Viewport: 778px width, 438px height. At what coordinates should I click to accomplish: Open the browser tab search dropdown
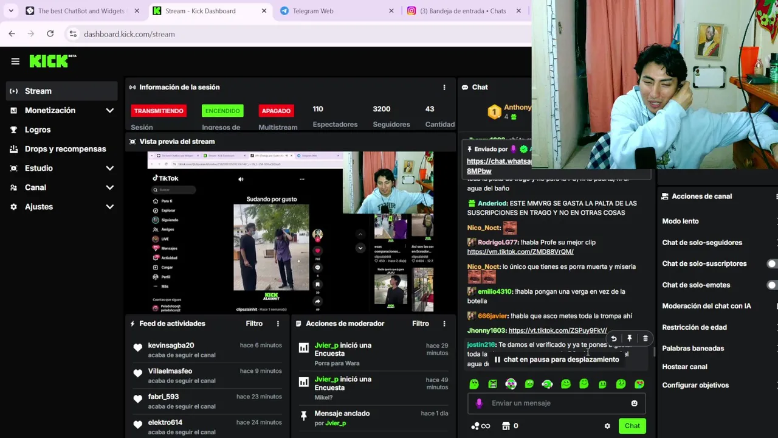click(x=11, y=11)
